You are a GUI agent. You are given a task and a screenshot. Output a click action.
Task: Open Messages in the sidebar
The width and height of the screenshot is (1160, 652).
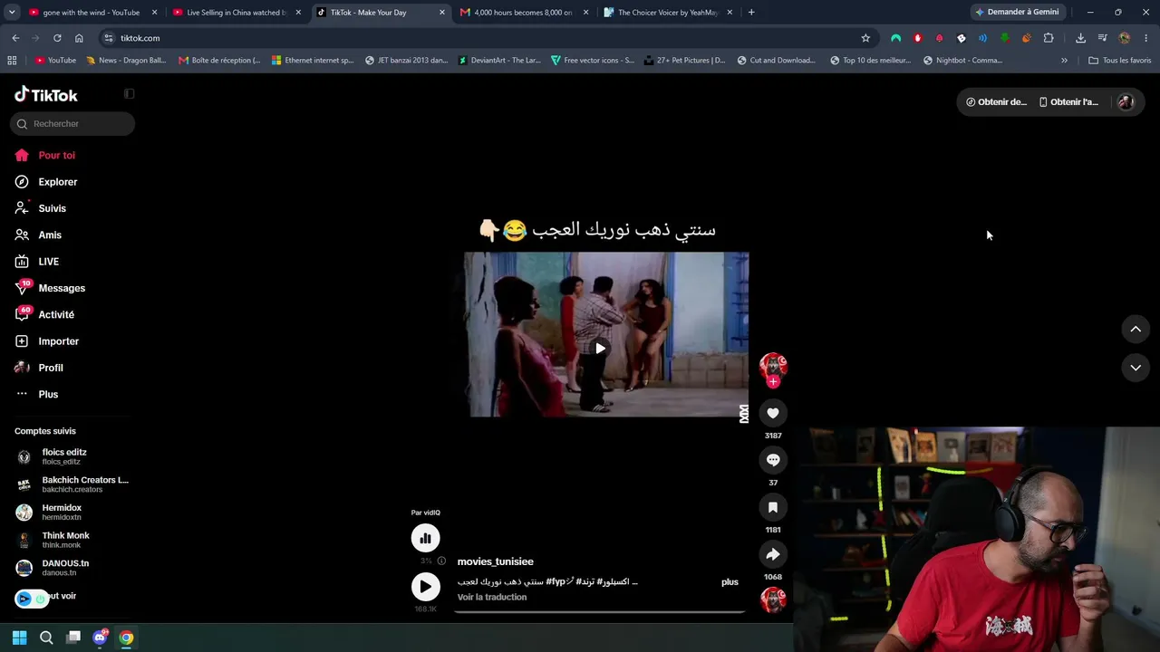(x=62, y=288)
